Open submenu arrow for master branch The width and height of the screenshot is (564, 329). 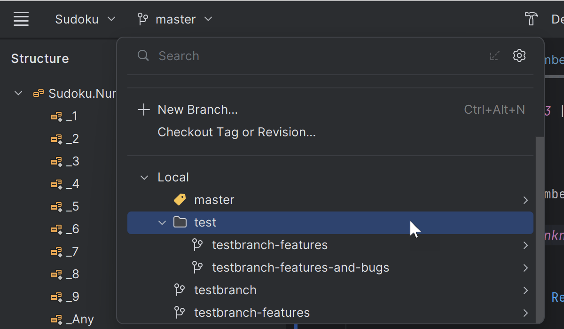point(525,200)
